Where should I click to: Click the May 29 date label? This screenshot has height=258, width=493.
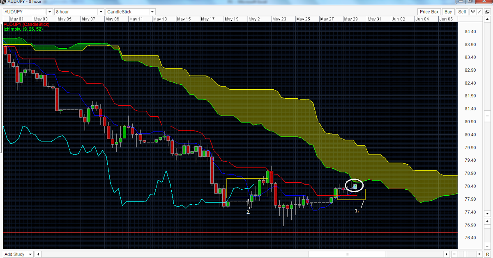coord(350,19)
